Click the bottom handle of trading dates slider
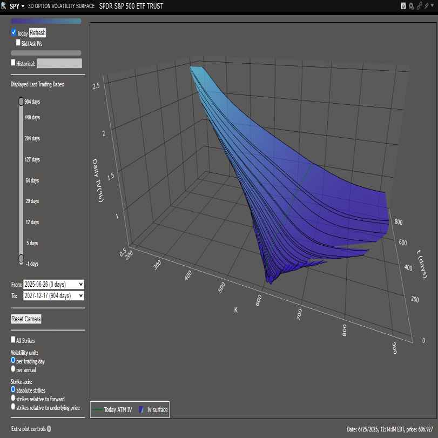Image resolution: width=438 pixels, height=438 pixels. point(21,258)
